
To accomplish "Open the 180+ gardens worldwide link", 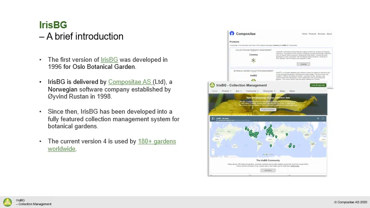I will [112, 145].
